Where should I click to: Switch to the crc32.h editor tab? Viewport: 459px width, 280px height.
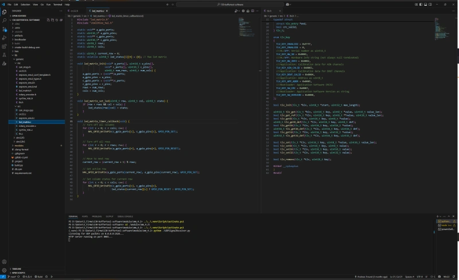[x=74, y=10]
